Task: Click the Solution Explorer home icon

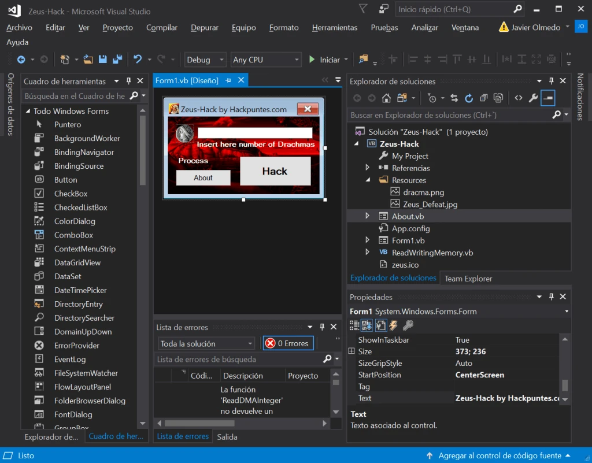Action: click(x=386, y=98)
